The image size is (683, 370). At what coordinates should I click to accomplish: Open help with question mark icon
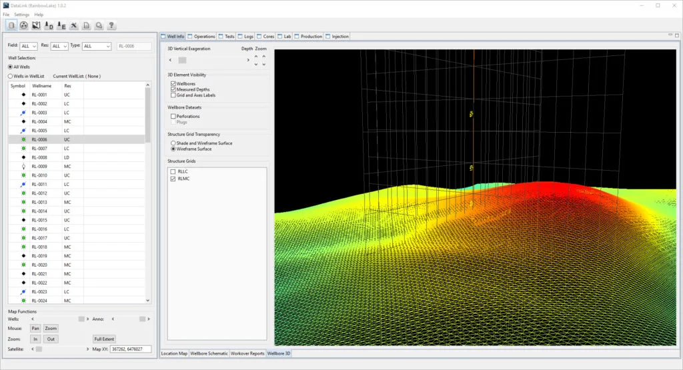pyautogui.click(x=111, y=25)
